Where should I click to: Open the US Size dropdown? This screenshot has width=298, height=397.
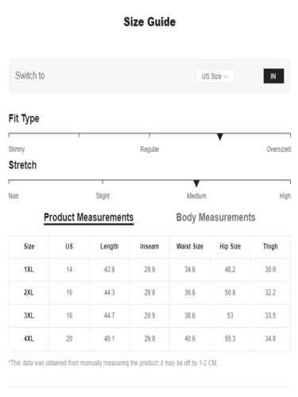215,76
